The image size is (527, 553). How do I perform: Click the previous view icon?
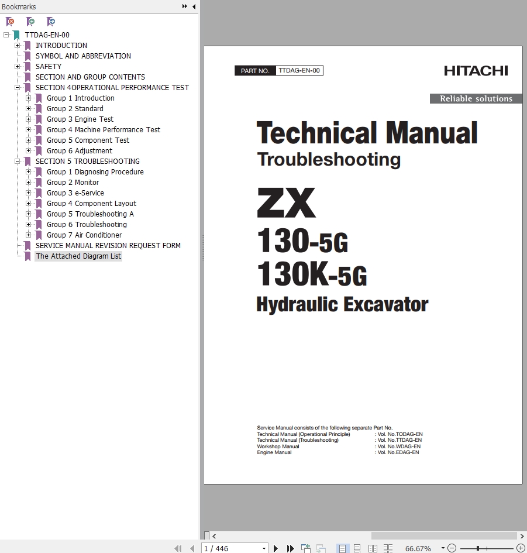point(306,548)
